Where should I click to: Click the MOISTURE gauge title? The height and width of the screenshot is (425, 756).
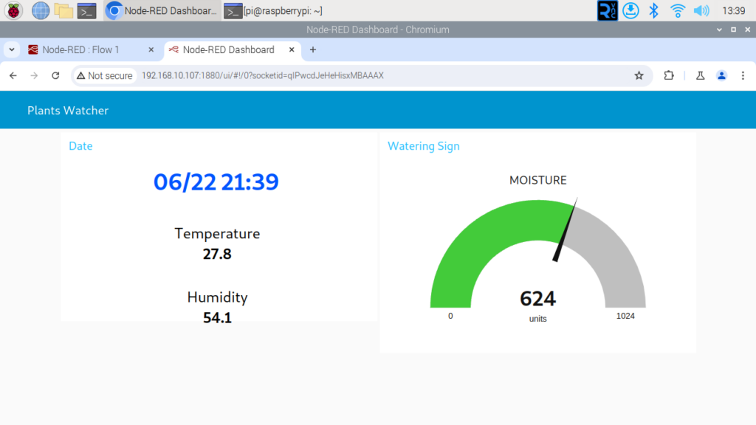(x=538, y=180)
